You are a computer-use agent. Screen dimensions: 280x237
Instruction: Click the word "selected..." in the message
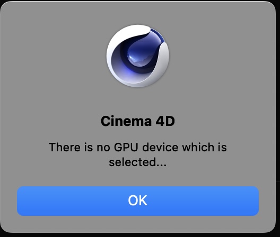(138, 162)
